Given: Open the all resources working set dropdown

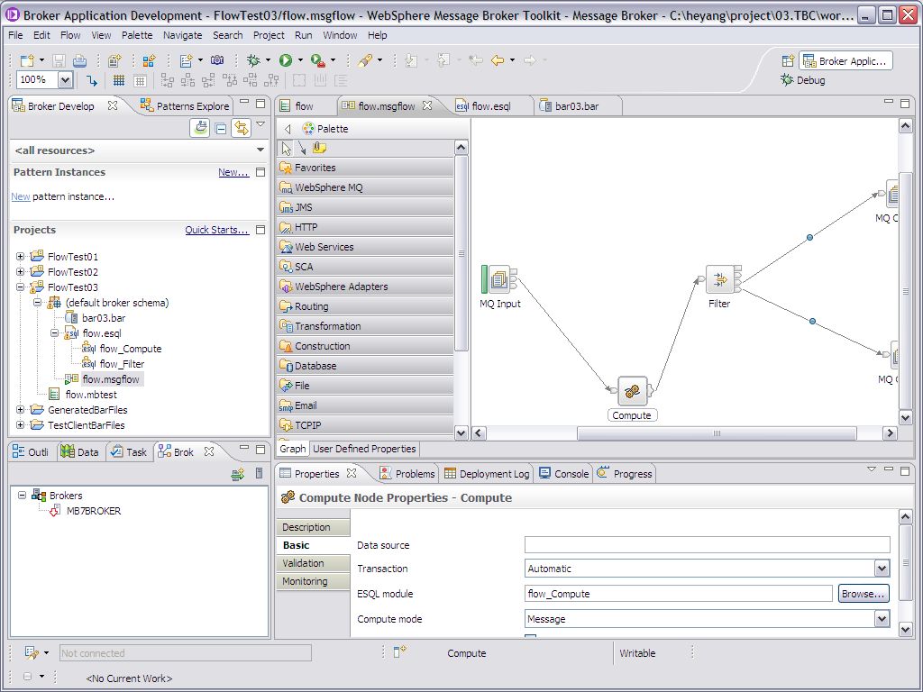Looking at the screenshot, I should point(260,150).
